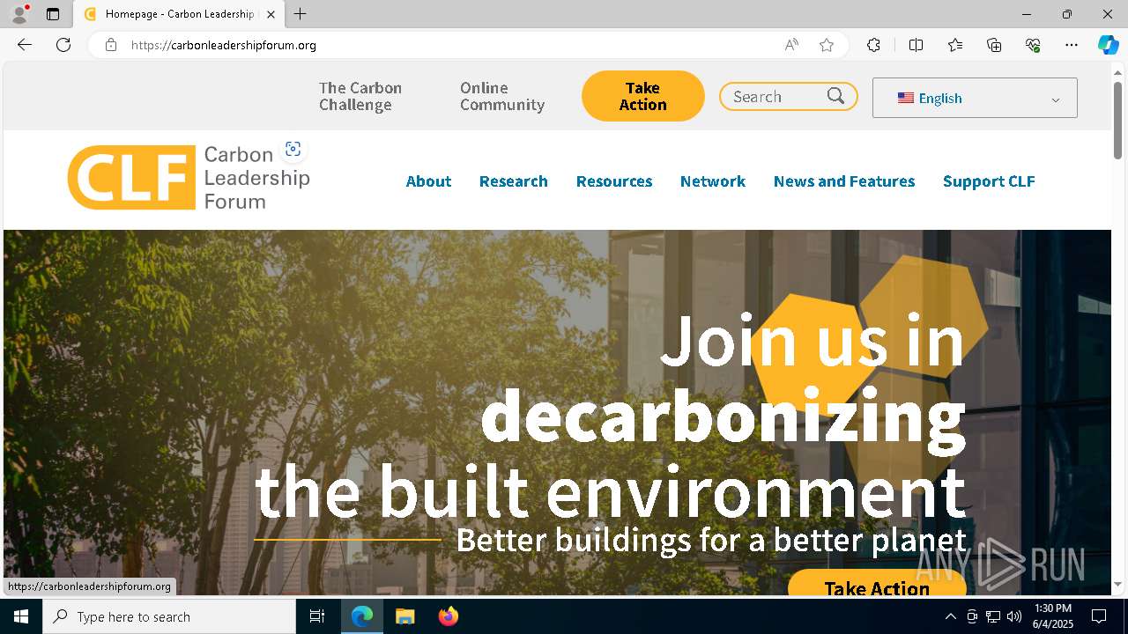Screen dimensions: 1128x634
Task: Open Settings and more menu
Action: (1072, 45)
